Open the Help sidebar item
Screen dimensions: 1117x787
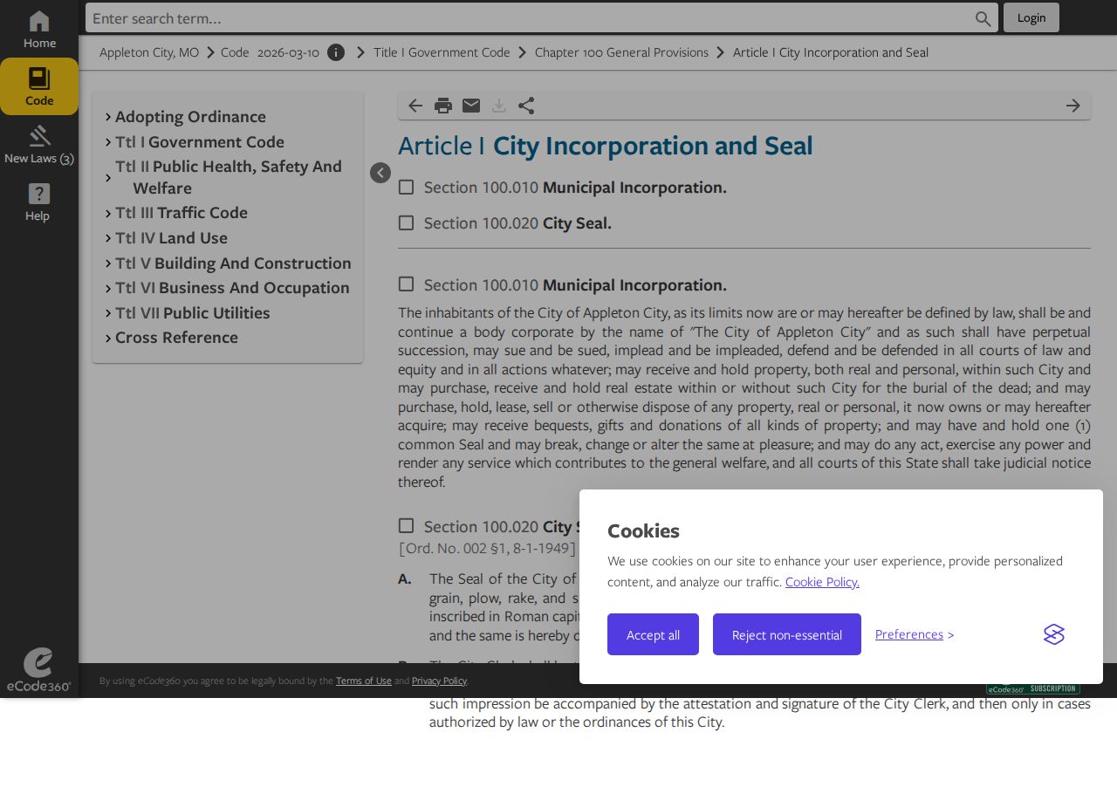point(39,202)
